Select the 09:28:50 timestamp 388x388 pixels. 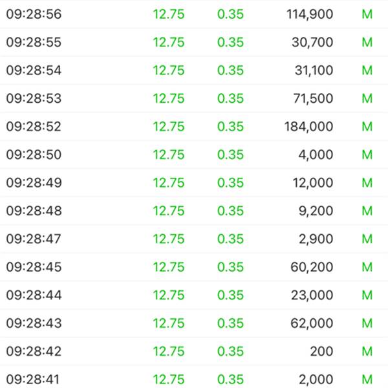(34, 155)
